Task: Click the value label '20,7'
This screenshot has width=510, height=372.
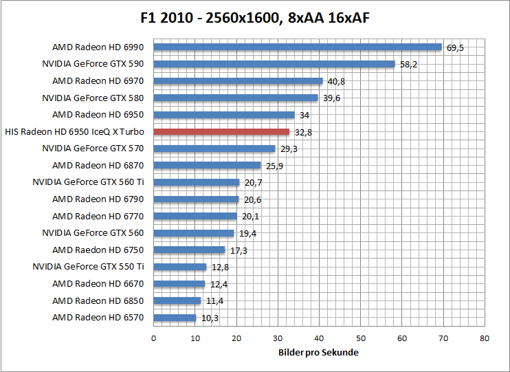Action: pyautogui.click(x=254, y=183)
